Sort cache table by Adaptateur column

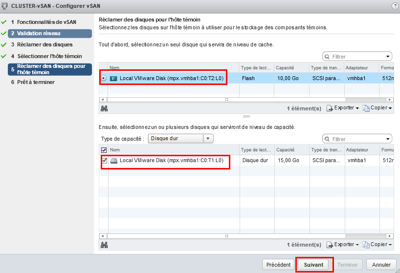click(x=361, y=68)
